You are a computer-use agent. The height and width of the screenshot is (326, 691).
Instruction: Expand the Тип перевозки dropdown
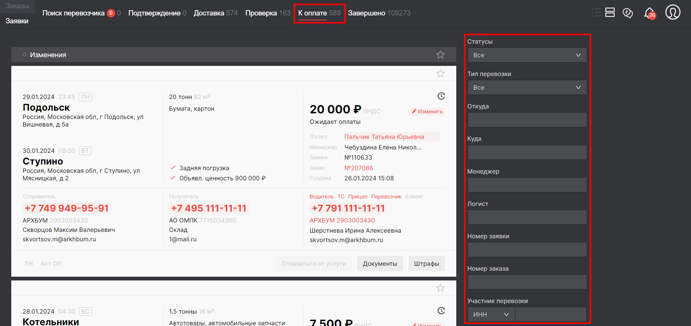click(x=527, y=87)
